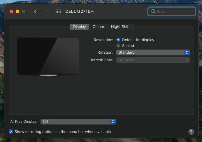Click the DELL U2715H window title
The height and width of the screenshot is (142, 202).
click(79, 11)
